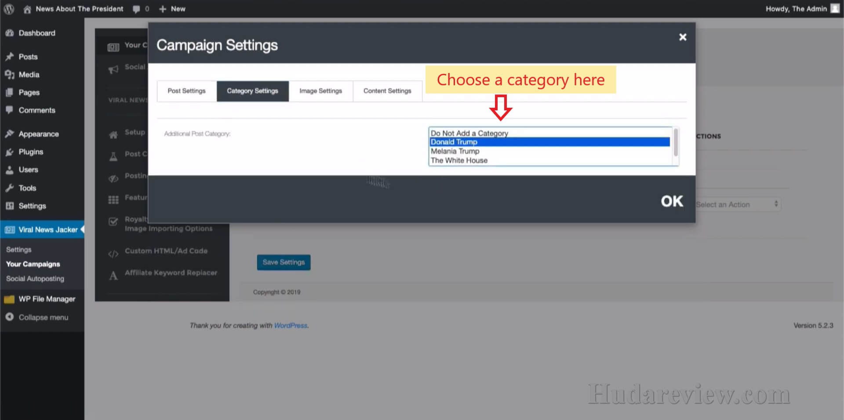
Task: Click the Users icon in sidebar
Action: click(x=9, y=170)
